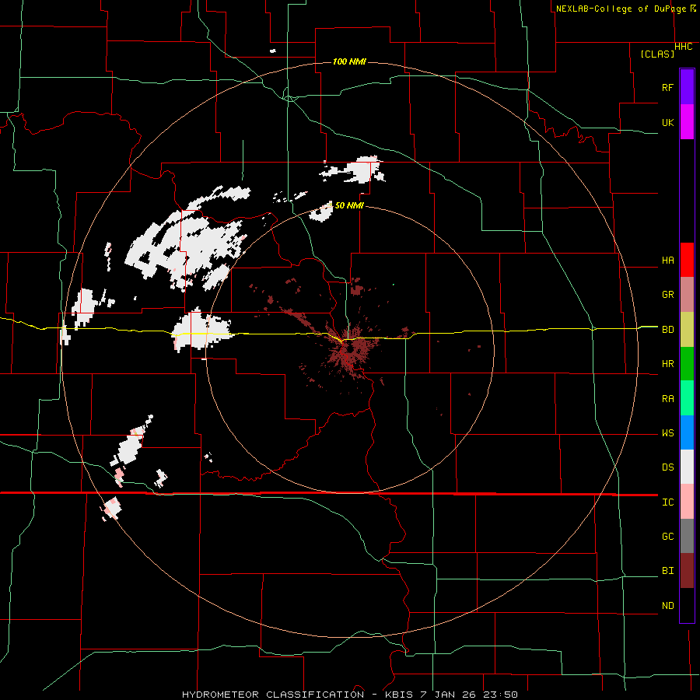Click the BD legend label
This screenshot has height=700, width=700.
667,330
